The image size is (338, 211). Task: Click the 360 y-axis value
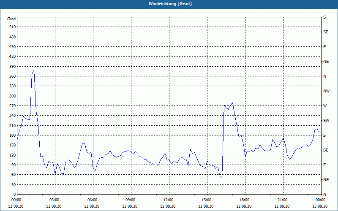click(x=13, y=76)
